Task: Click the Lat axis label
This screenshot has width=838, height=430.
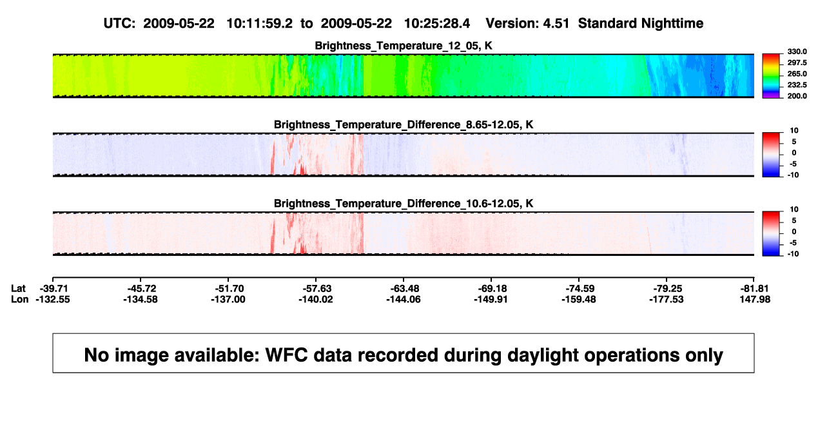Action: [x=18, y=288]
